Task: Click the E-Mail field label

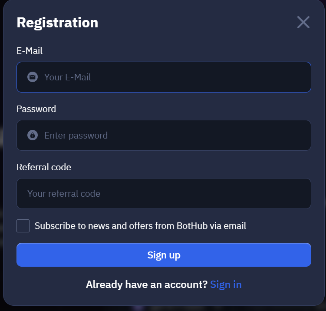Action: coord(30,51)
